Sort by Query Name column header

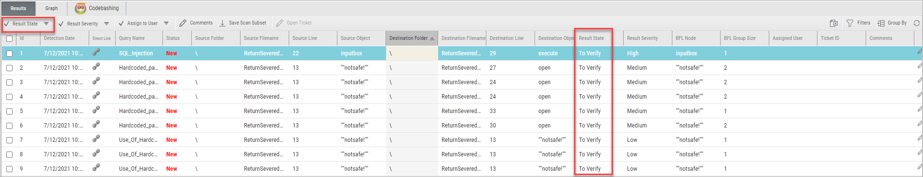pyautogui.click(x=139, y=38)
